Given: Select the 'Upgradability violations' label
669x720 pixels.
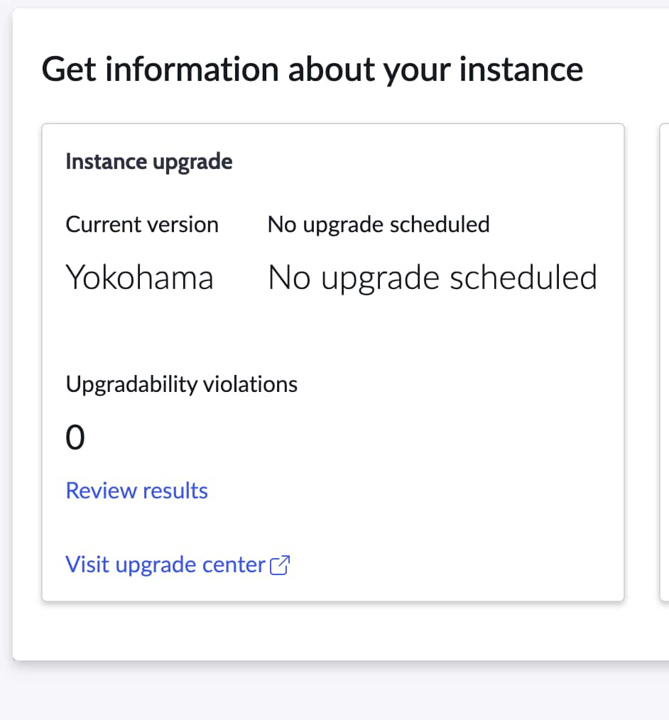Looking at the screenshot, I should [x=181, y=384].
